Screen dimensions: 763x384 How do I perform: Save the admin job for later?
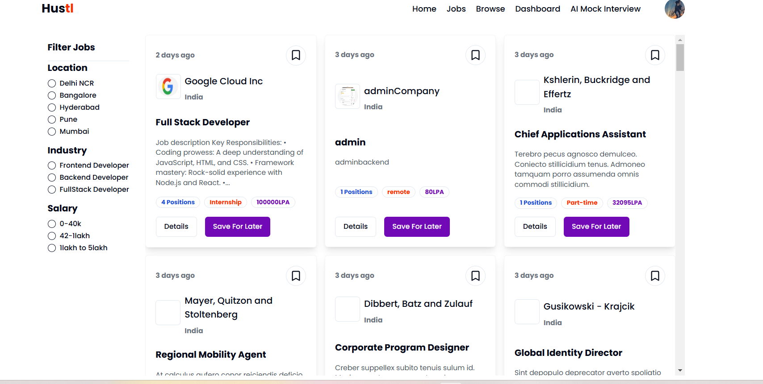click(417, 227)
